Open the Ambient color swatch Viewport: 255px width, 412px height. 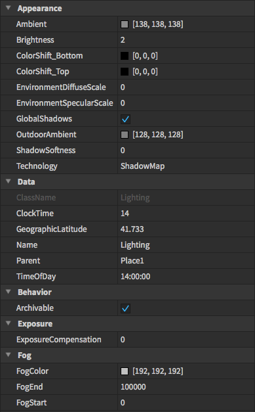click(x=125, y=24)
